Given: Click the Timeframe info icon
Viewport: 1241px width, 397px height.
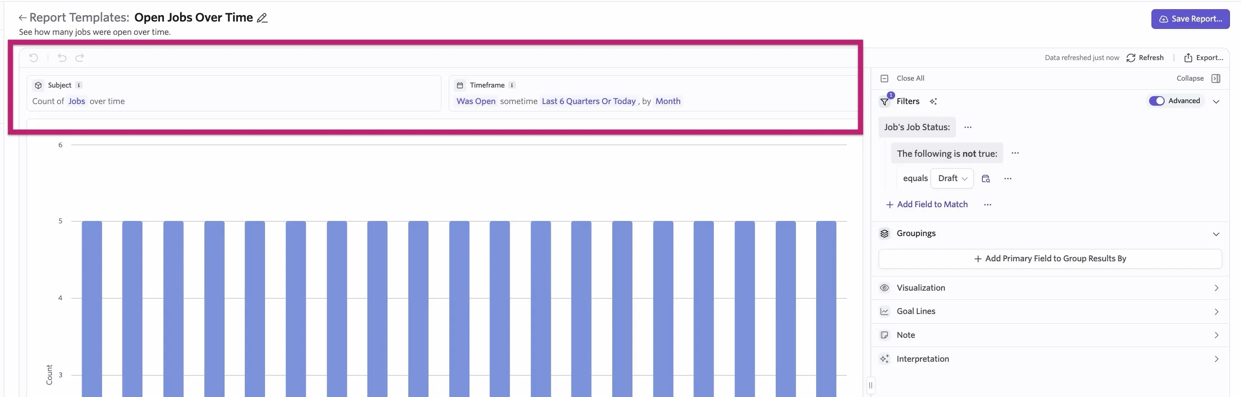Looking at the screenshot, I should tap(512, 85).
